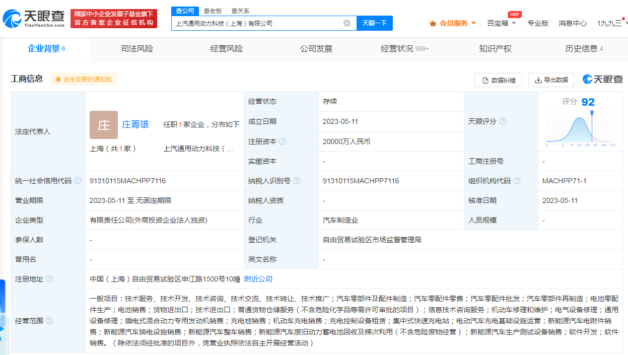Click the credit code 91310115MACHPP7116 under 统一社会信用代码
The height and width of the screenshot is (355, 628).
pos(127,181)
